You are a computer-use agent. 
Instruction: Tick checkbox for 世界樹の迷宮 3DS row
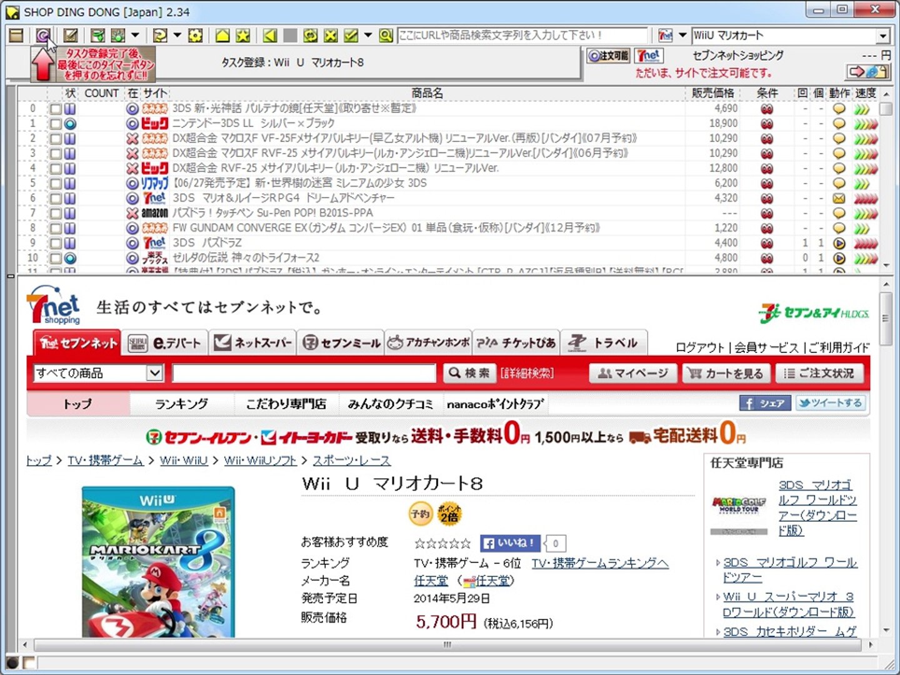coord(56,184)
